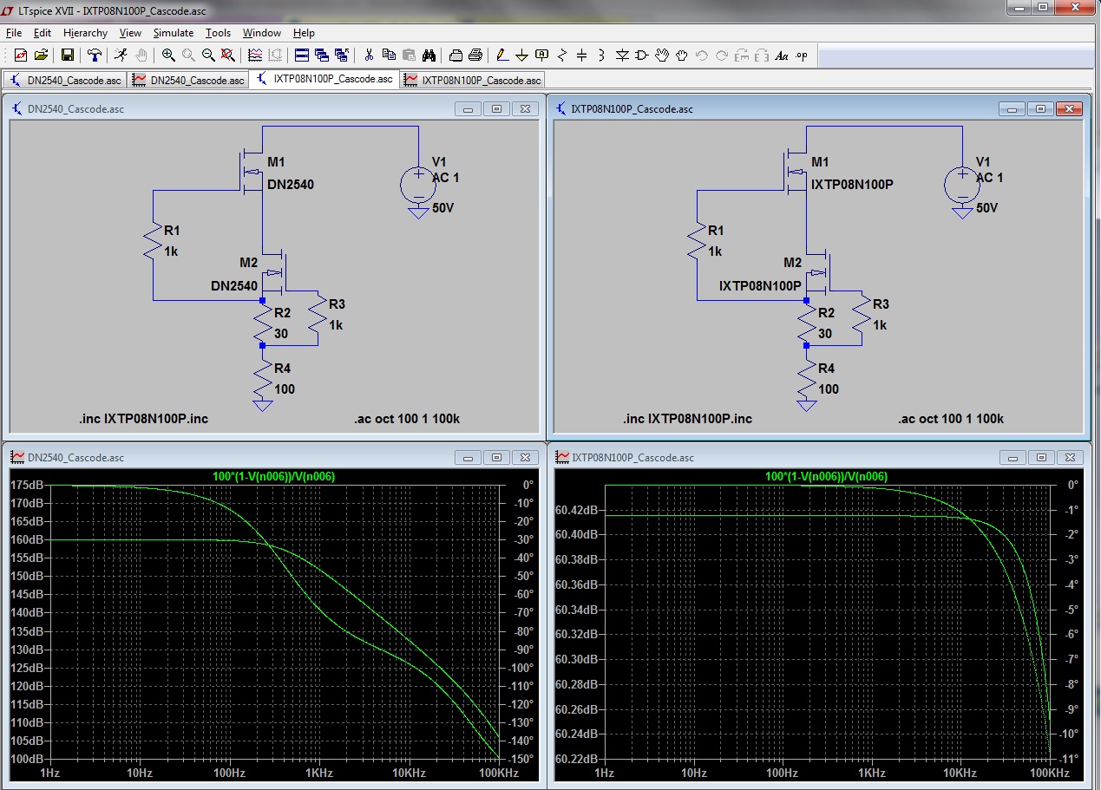The width and height of the screenshot is (1101, 790).
Task: Save the file with the floppy disk icon
Action: (68, 55)
